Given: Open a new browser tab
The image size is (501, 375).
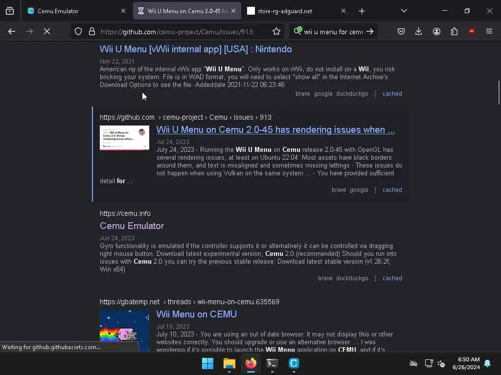Looking at the screenshot, I should [362, 11].
